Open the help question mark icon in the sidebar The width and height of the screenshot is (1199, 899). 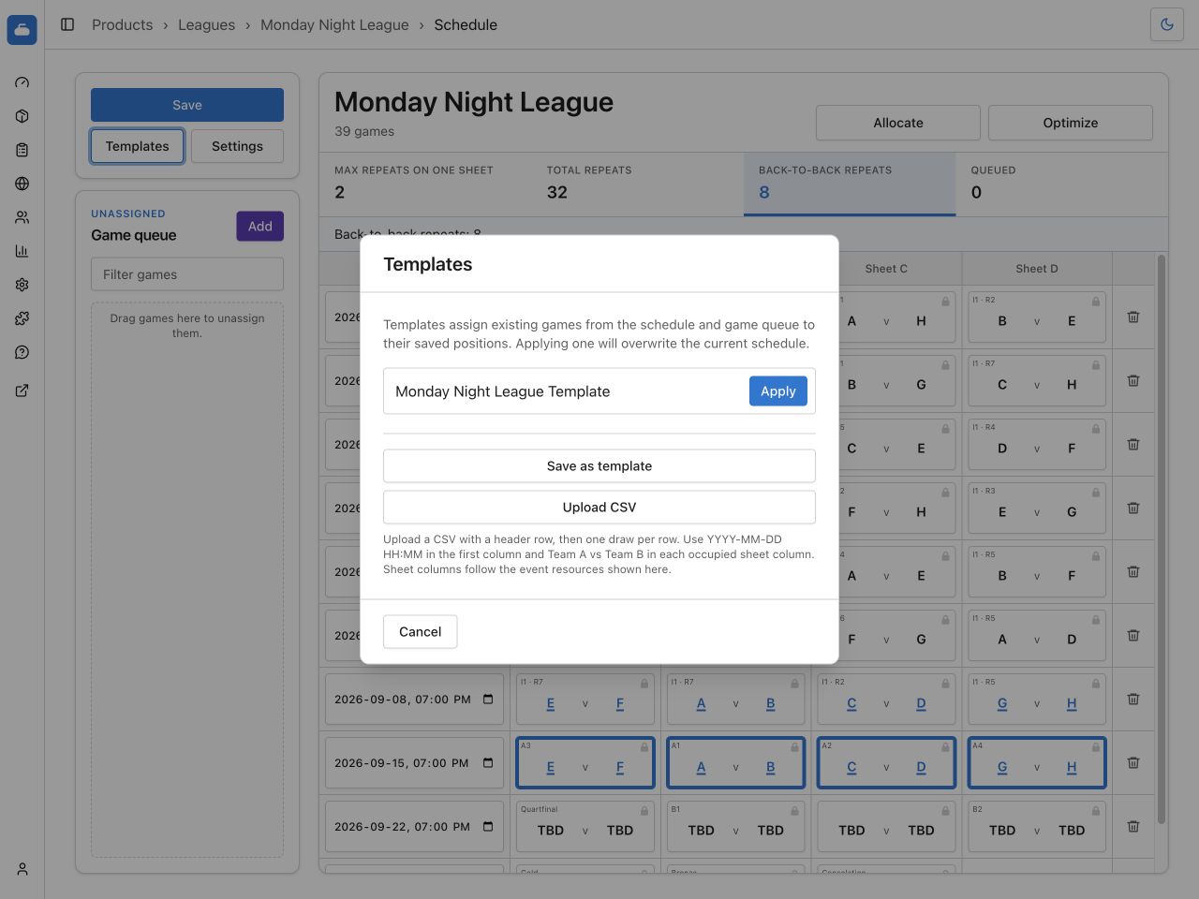click(22, 352)
